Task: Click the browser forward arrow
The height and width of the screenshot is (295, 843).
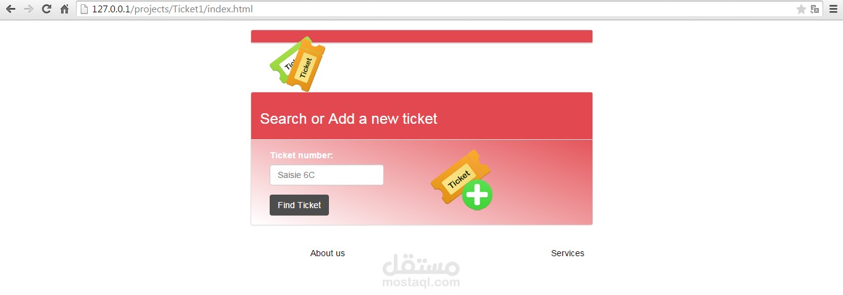Action: [x=28, y=9]
